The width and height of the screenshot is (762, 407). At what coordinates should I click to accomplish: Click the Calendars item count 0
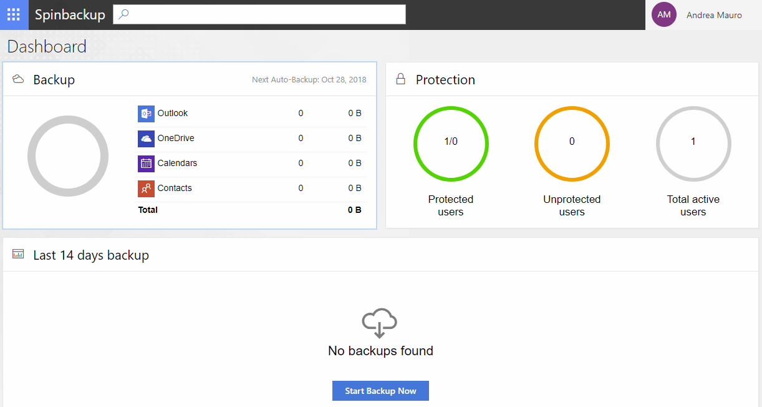pyautogui.click(x=301, y=163)
